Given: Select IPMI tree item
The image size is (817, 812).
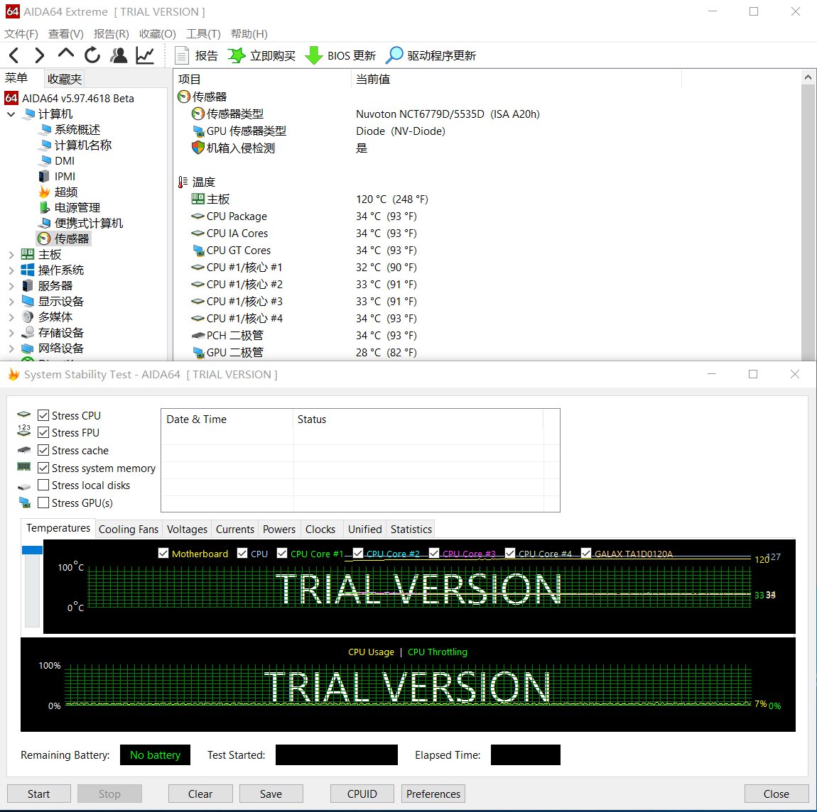Looking at the screenshot, I should point(65,177).
